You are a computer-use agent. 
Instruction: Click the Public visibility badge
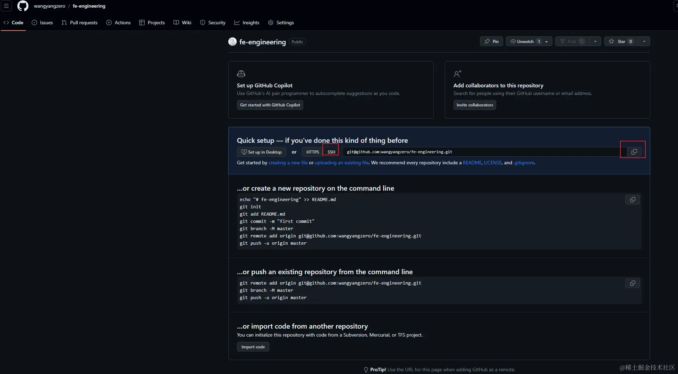297,42
